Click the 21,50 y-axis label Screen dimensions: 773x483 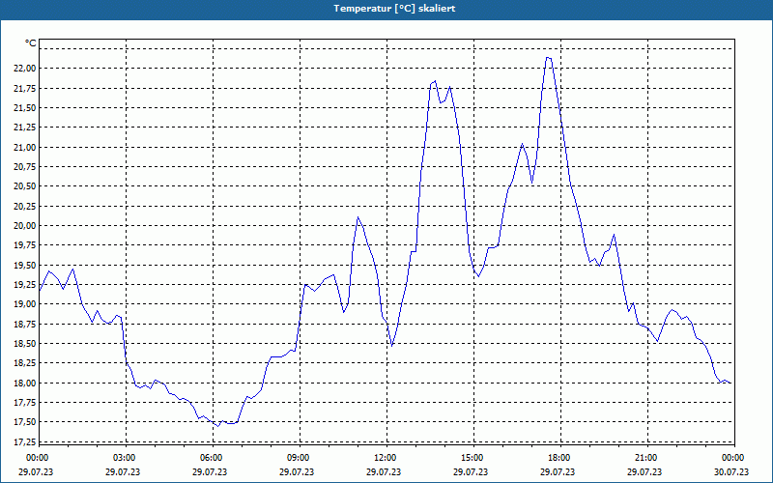click(x=23, y=107)
